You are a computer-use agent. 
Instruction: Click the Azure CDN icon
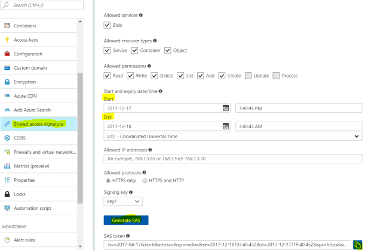[x=7, y=96]
